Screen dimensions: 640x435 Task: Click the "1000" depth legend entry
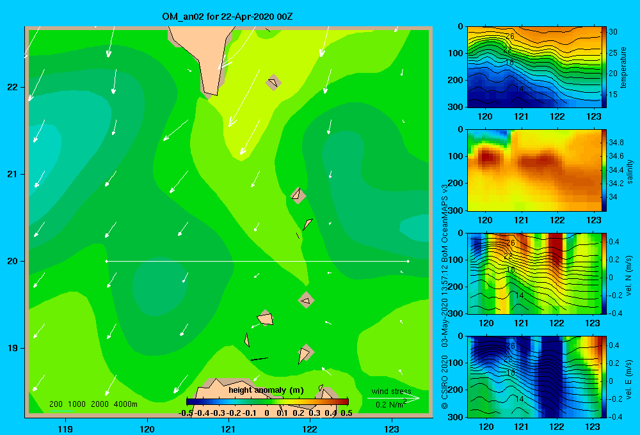pos(77,404)
